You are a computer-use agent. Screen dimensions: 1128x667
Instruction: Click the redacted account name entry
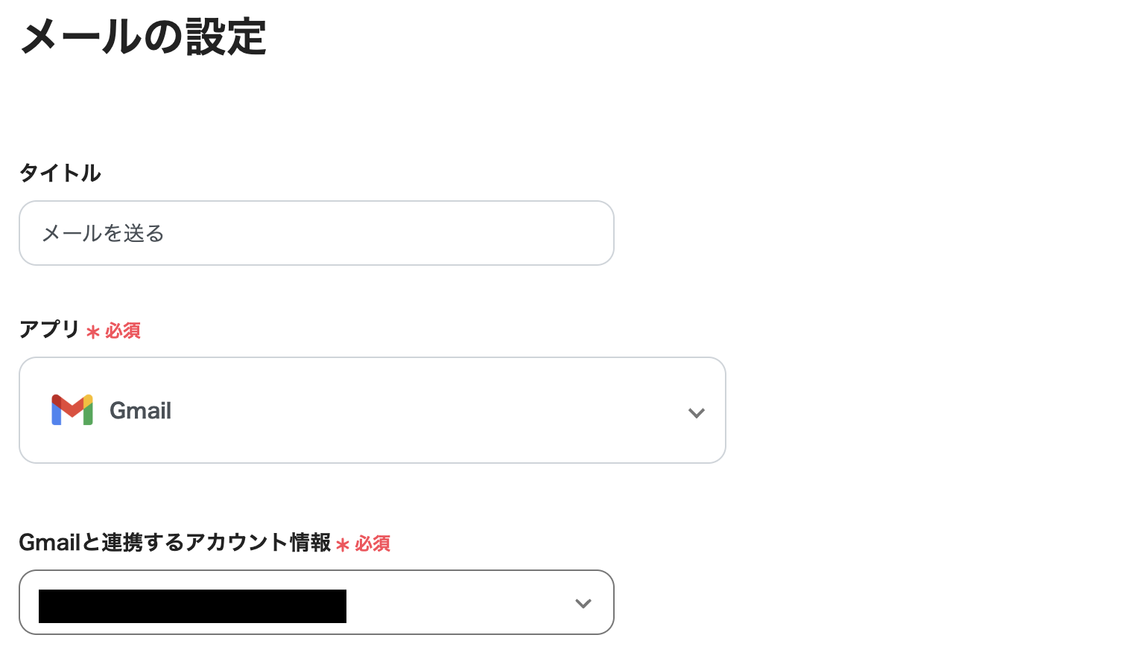click(x=192, y=605)
